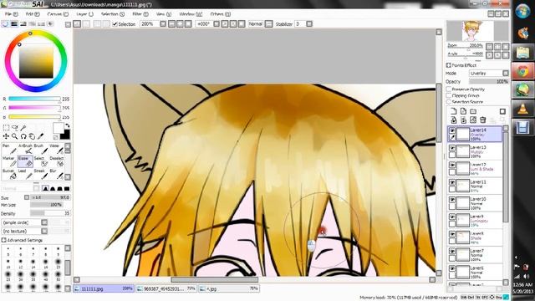The height and width of the screenshot is (301, 535).
Task: Swap foreground and background colors
Action: [67, 126]
